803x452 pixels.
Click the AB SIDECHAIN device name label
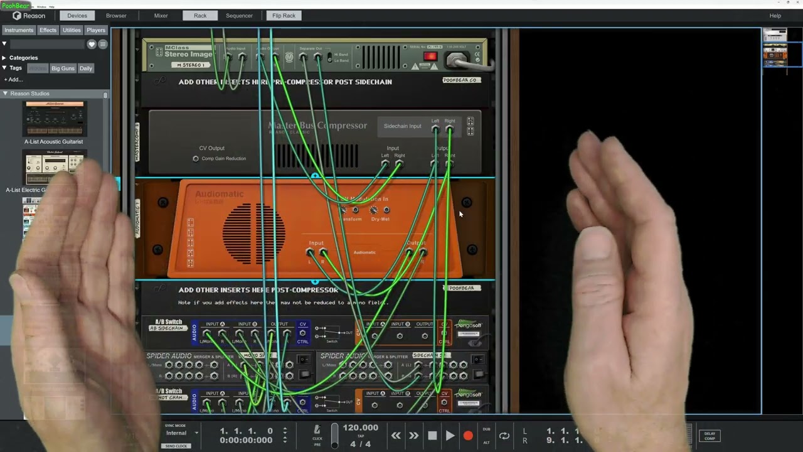168,328
